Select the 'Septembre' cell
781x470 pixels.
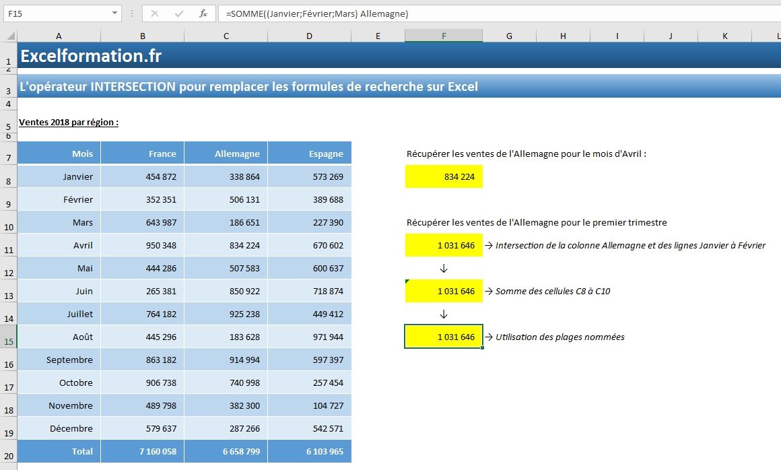[59, 360]
